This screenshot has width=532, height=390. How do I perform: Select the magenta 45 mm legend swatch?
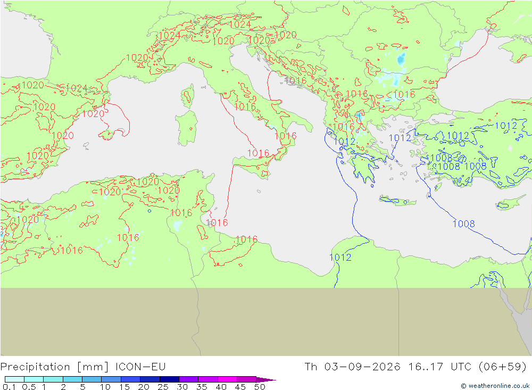pos(246,379)
